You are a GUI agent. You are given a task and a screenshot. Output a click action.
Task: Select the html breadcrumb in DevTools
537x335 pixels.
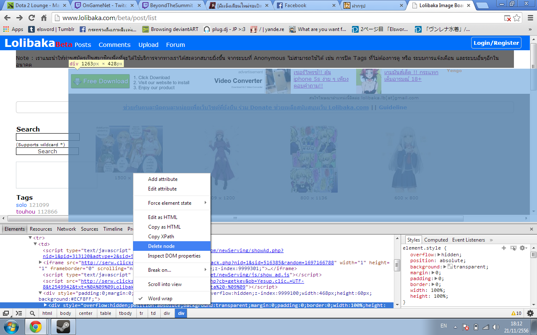[x=47, y=313]
